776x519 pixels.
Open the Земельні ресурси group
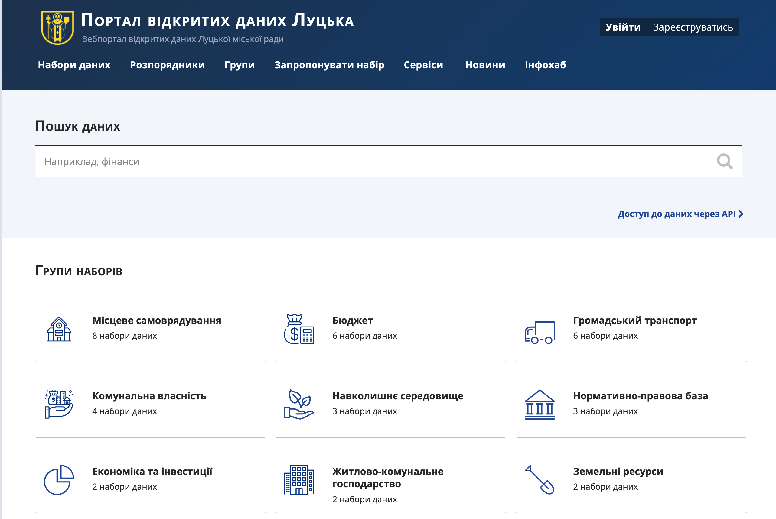point(618,471)
